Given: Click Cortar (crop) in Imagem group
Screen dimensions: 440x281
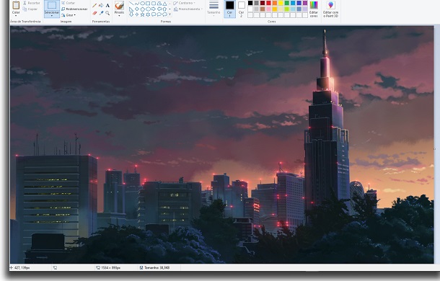Looking at the screenshot, I should pos(69,3).
